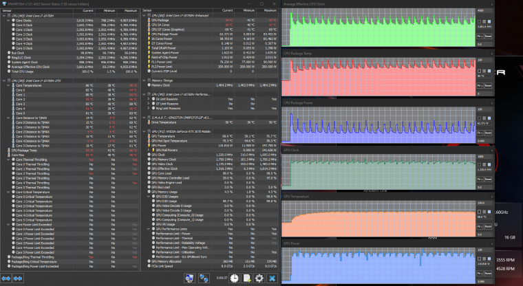Collapse the Memory Timings sensor group
The height and width of the screenshot is (286, 523).
(144, 80)
